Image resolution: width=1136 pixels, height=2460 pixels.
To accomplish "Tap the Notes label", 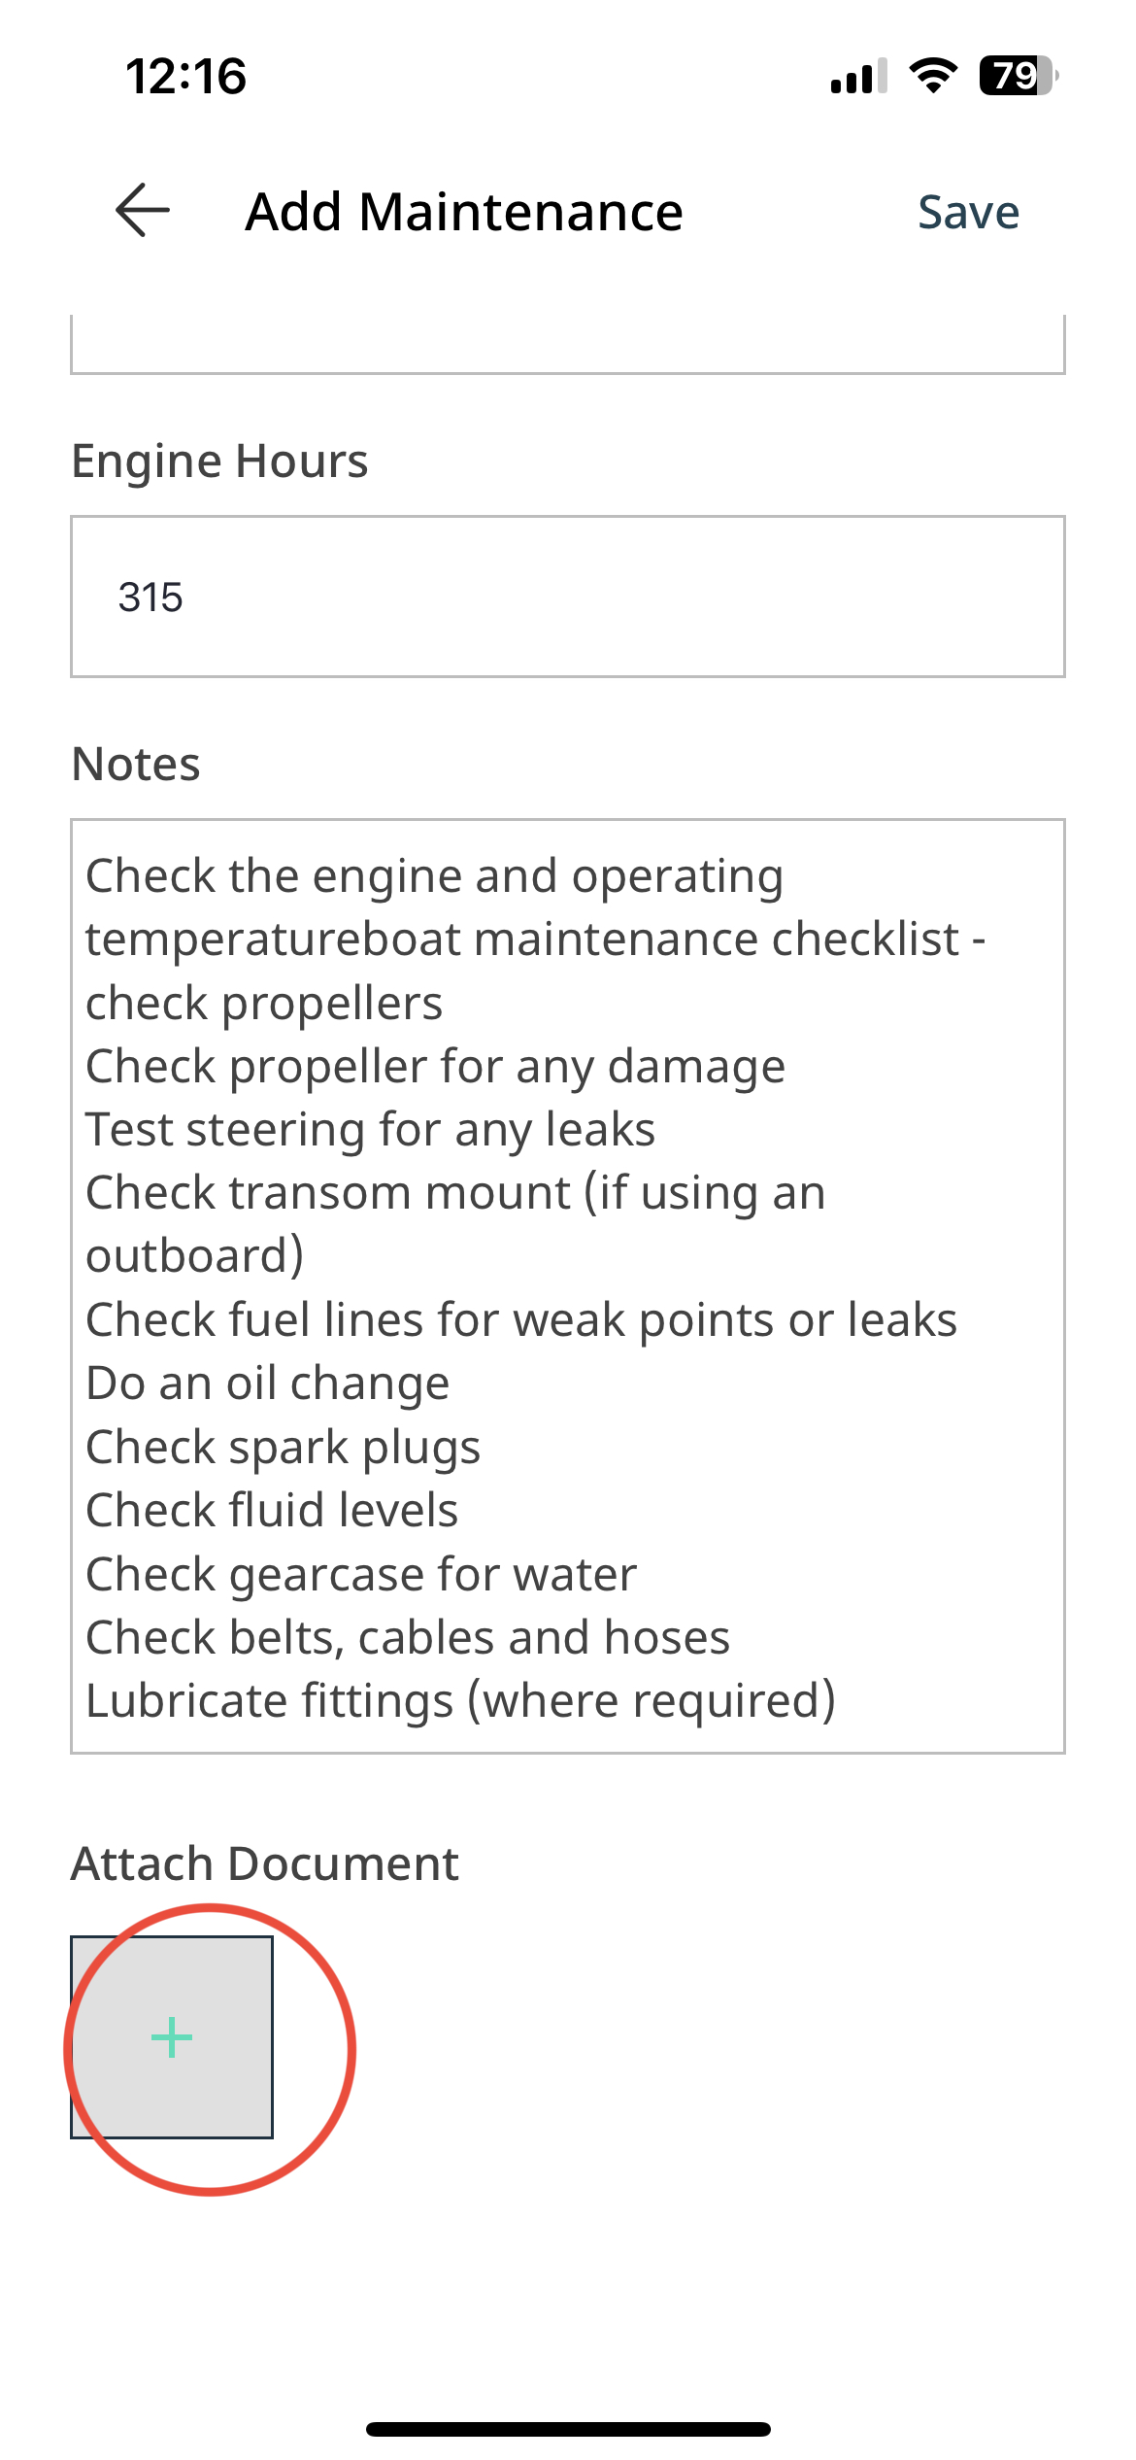I will [136, 764].
